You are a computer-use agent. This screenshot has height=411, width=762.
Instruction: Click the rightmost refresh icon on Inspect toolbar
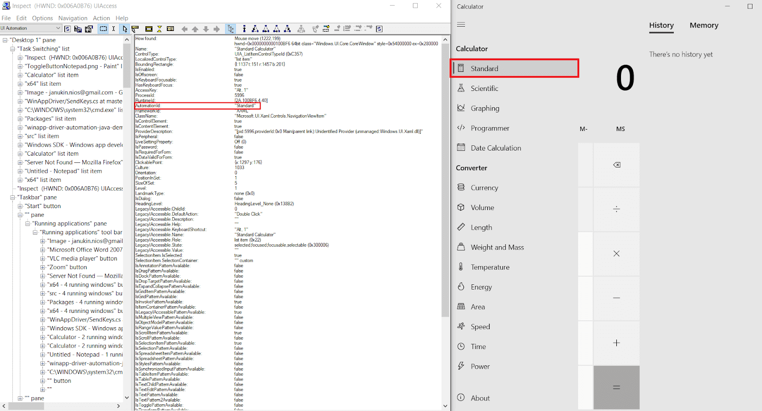pyautogui.click(x=379, y=29)
